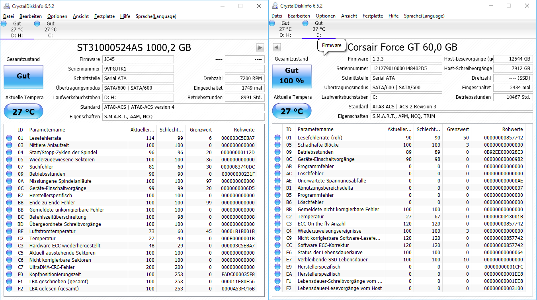
Task: Select raw value FADC000035F8
Action: [238, 275]
